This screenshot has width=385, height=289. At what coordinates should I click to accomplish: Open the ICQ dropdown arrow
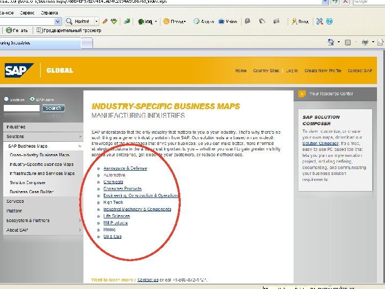[156, 21]
